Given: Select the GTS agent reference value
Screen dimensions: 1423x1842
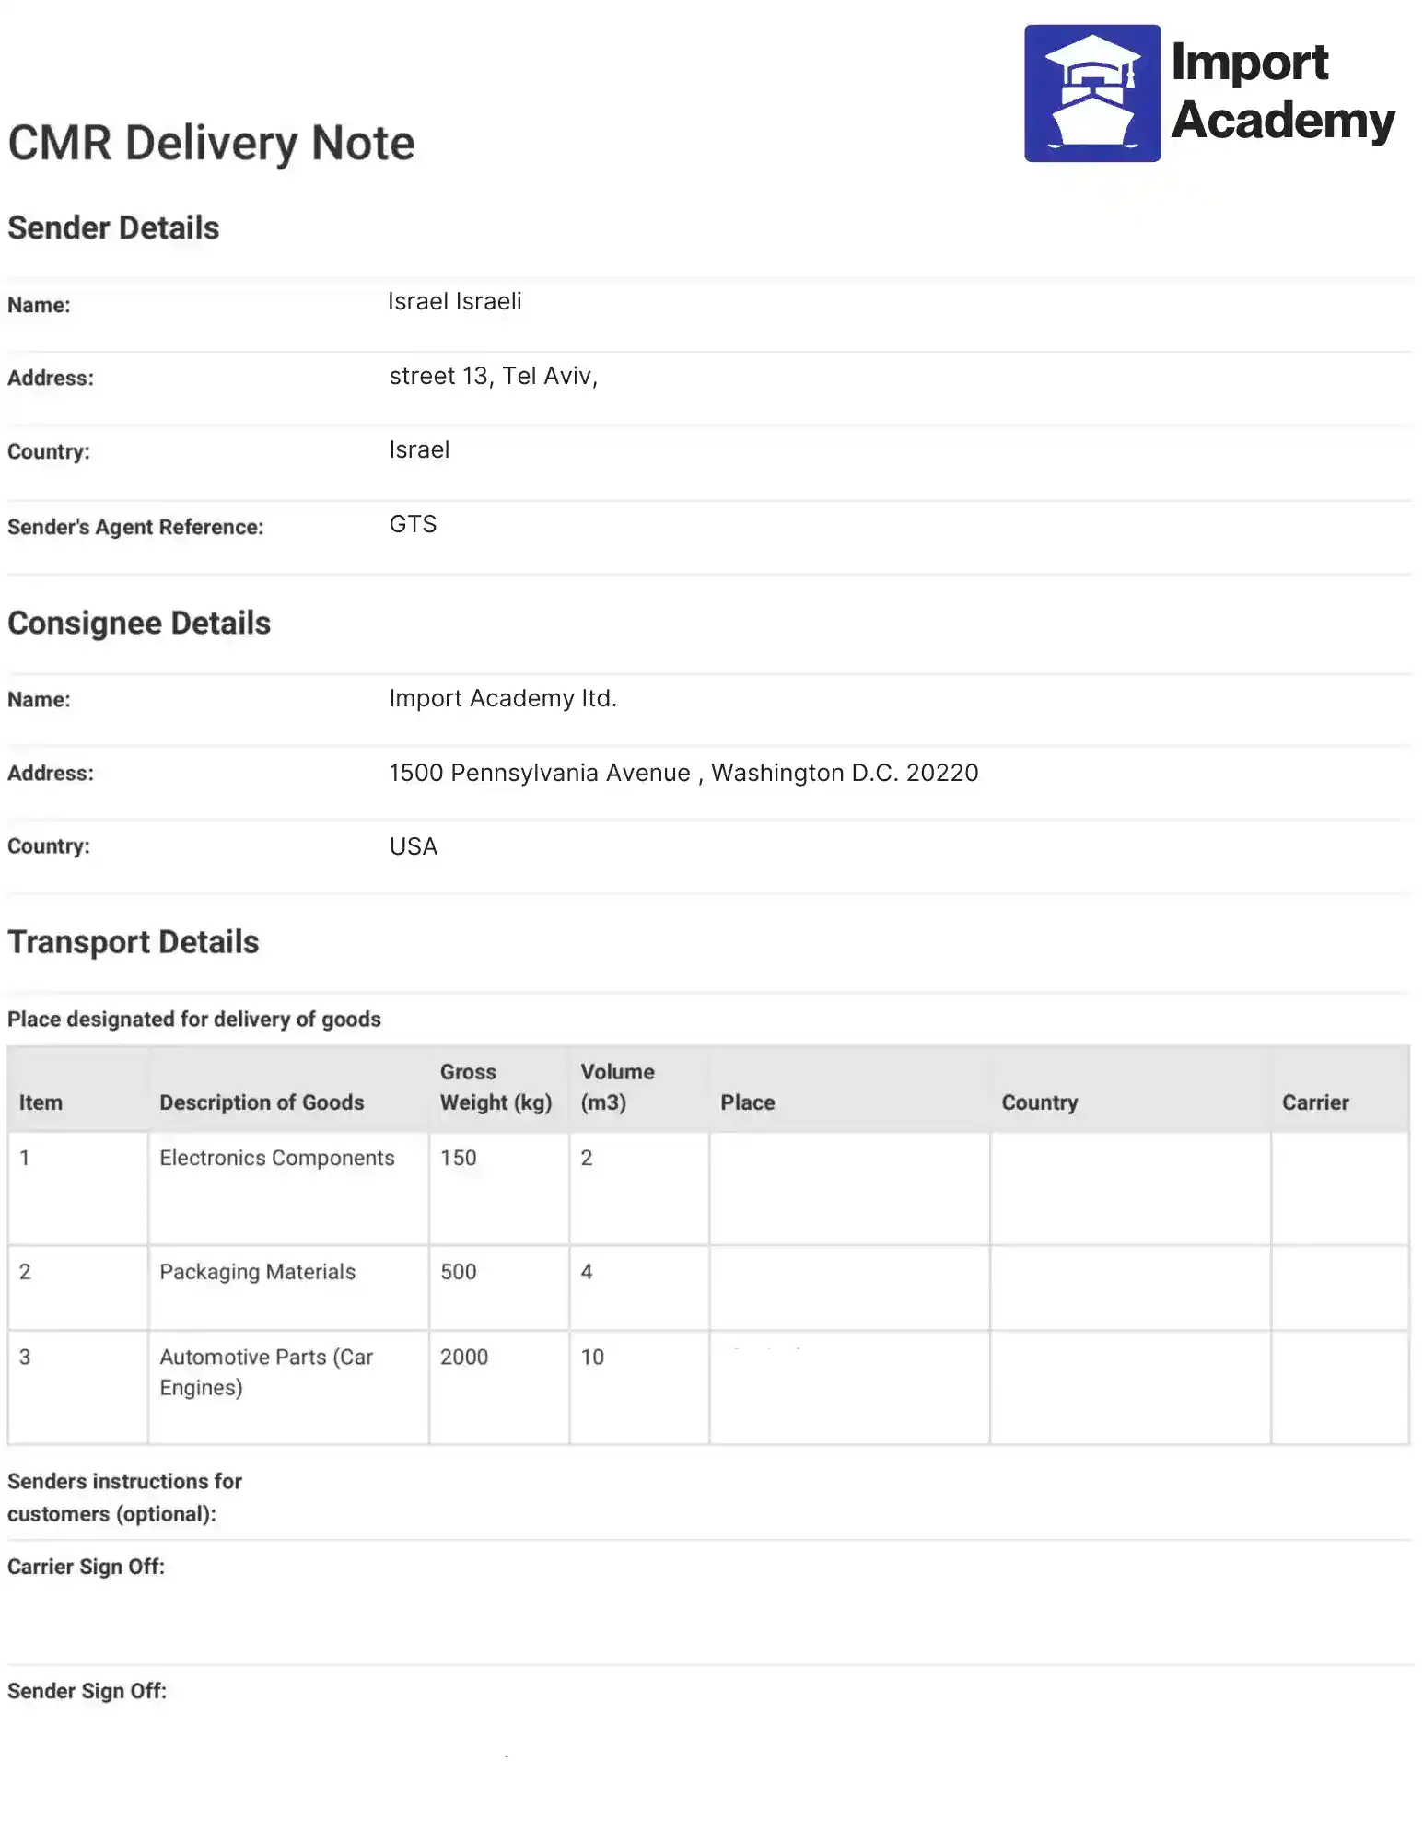Looking at the screenshot, I should pyautogui.click(x=413, y=524).
